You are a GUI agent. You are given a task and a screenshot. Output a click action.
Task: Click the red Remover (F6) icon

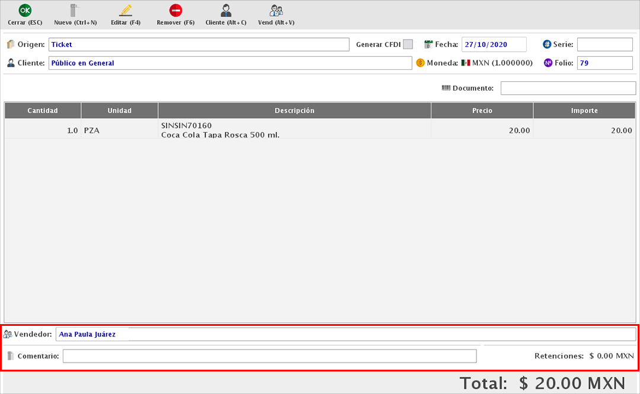[175, 11]
